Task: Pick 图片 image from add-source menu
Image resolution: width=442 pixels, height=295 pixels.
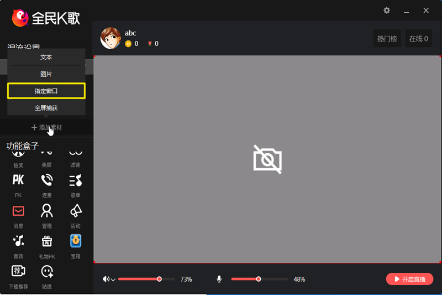Action: pyautogui.click(x=46, y=74)
